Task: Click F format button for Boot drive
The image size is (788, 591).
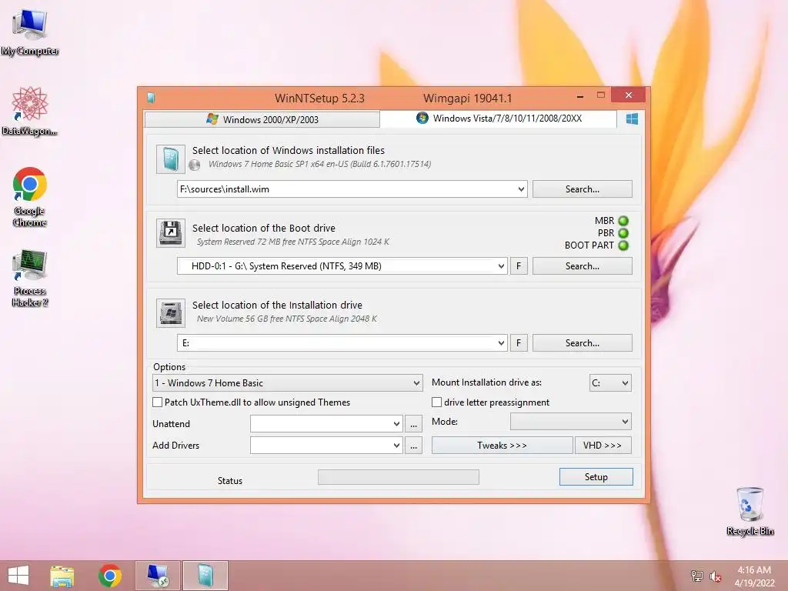Action: [x=519, y=266]
